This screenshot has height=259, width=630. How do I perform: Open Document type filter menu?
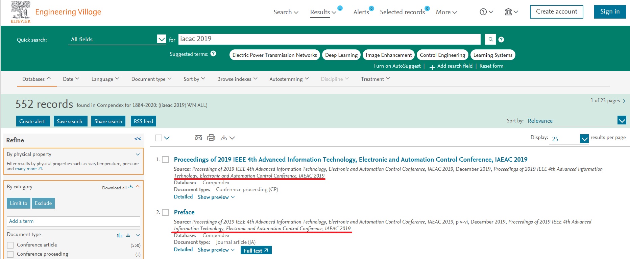151,79
